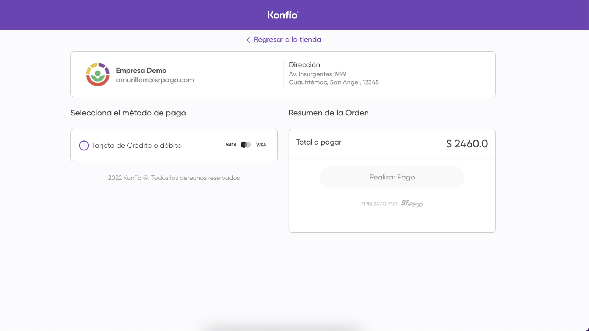
Task: Click the Empresa Demo name text
Action: (x=141, y=70)
